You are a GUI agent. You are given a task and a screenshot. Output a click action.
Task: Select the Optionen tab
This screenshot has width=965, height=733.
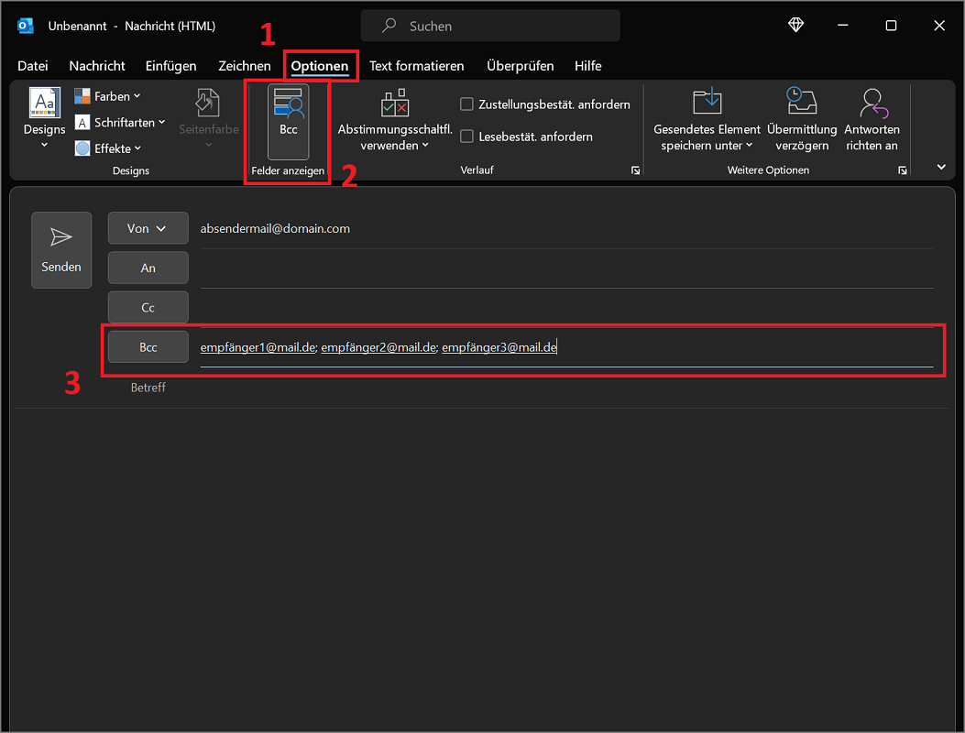[x=320, y=66]
